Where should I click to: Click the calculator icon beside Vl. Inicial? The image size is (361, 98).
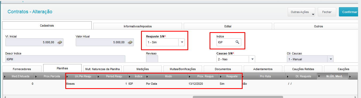[x=60, y=42]
